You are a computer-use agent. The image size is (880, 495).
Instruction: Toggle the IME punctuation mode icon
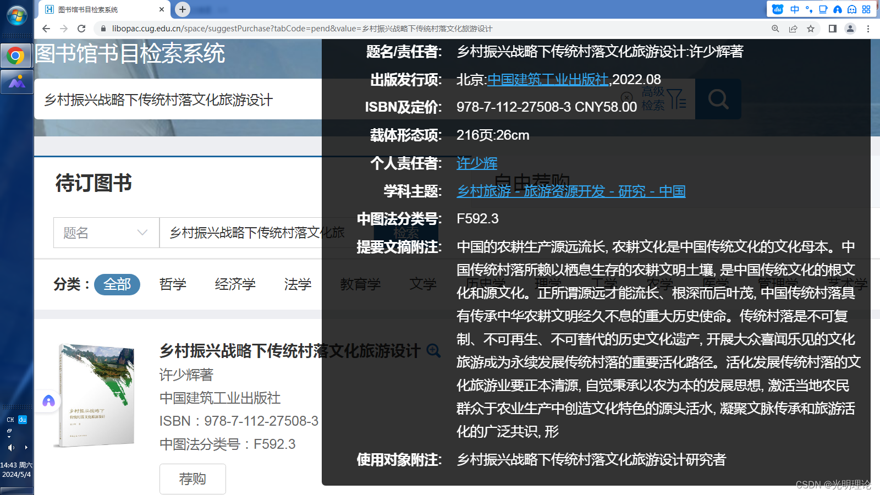(x=809, y=9)
